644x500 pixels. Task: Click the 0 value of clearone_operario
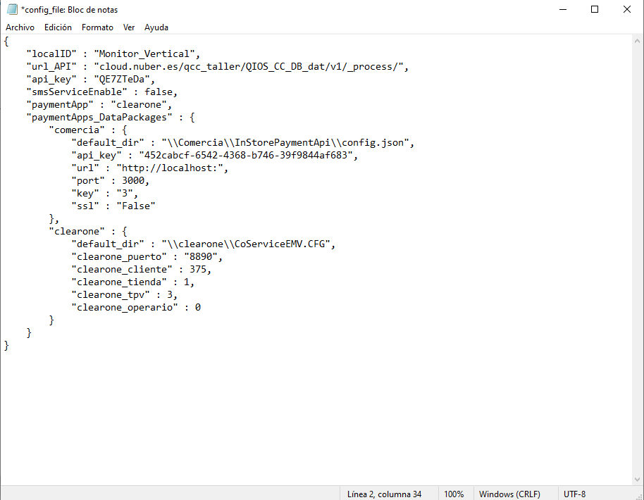point(197,308)
